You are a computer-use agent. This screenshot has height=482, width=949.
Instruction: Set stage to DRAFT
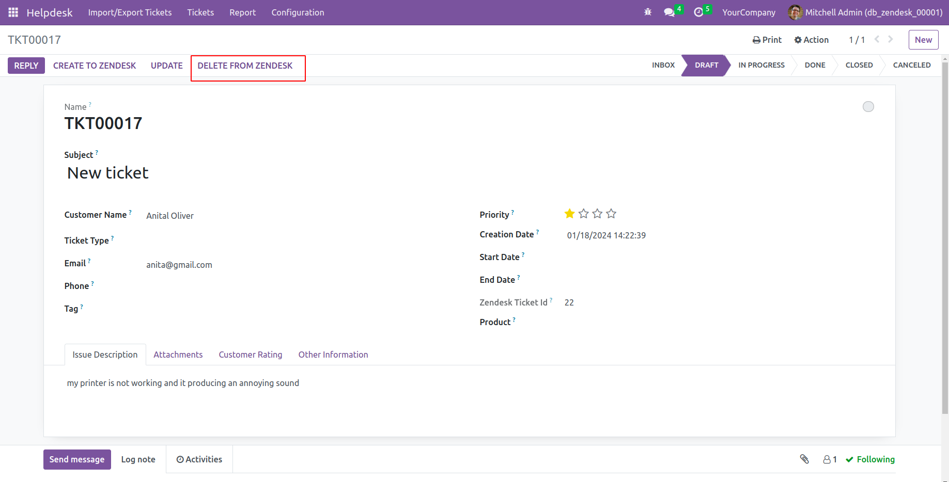click(706, 65)
